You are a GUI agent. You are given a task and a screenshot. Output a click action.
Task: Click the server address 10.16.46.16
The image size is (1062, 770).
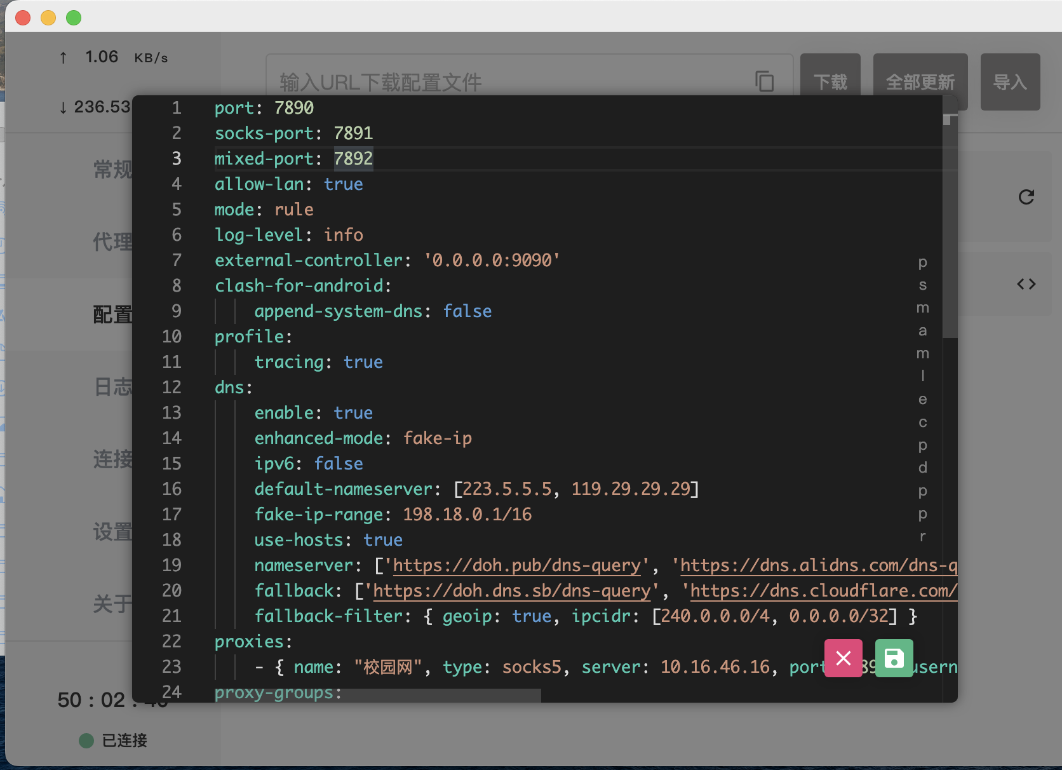click(x=715, y=666)
